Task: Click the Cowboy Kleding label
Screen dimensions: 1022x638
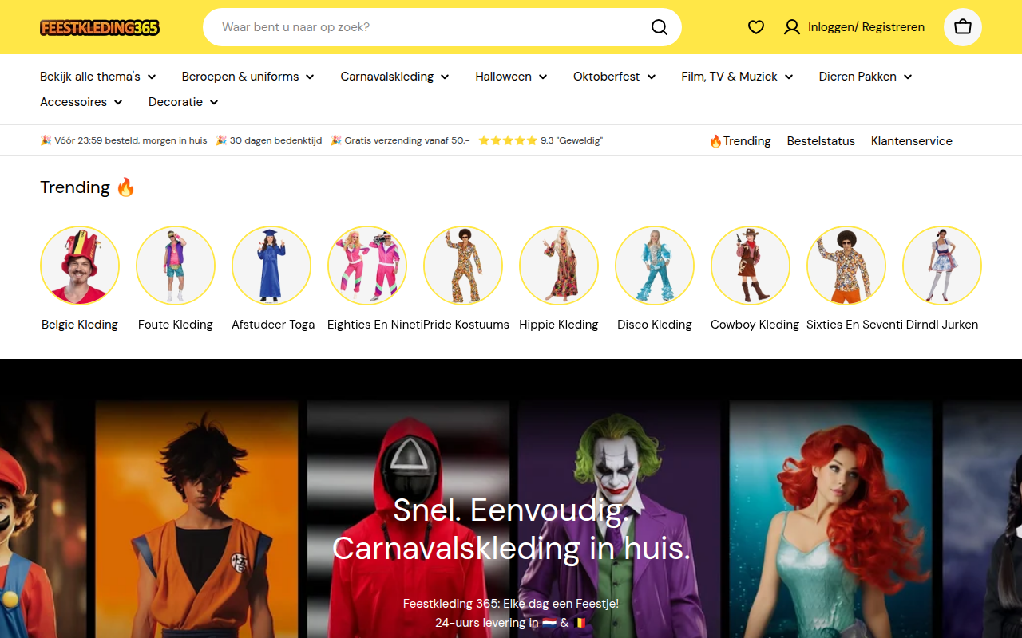Action: (x=755, y=325)
